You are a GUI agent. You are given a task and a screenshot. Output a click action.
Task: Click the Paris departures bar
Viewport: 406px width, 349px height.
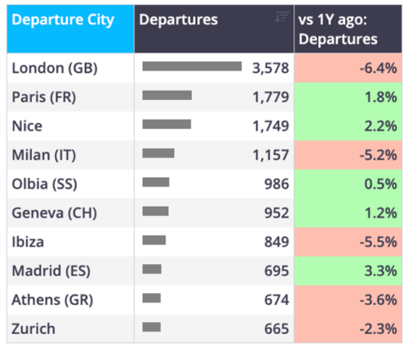click(x=167, y=95)
